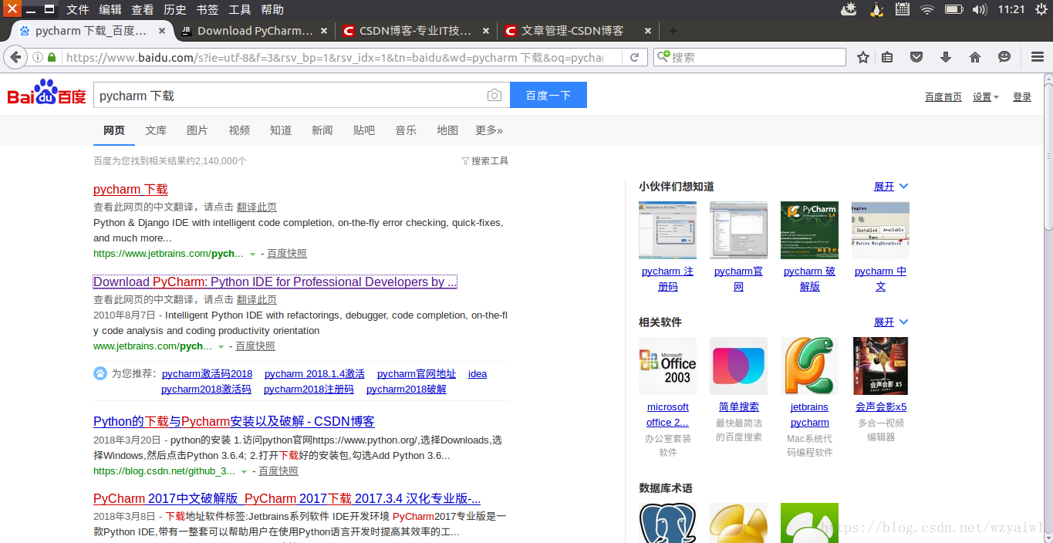Click search engine magnifier in search box
The image size is (1053, 543).
(663, 57)
